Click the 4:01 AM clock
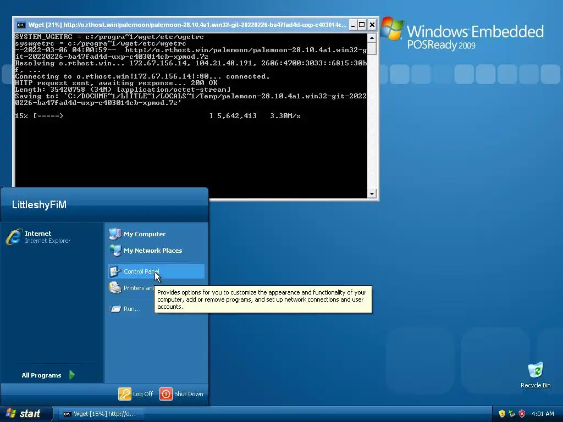 tap(543, 414)
